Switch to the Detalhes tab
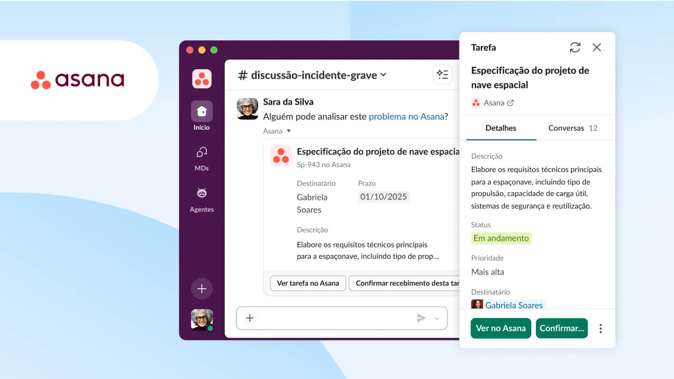The image size is (674, 379). (x=501, y=128)
